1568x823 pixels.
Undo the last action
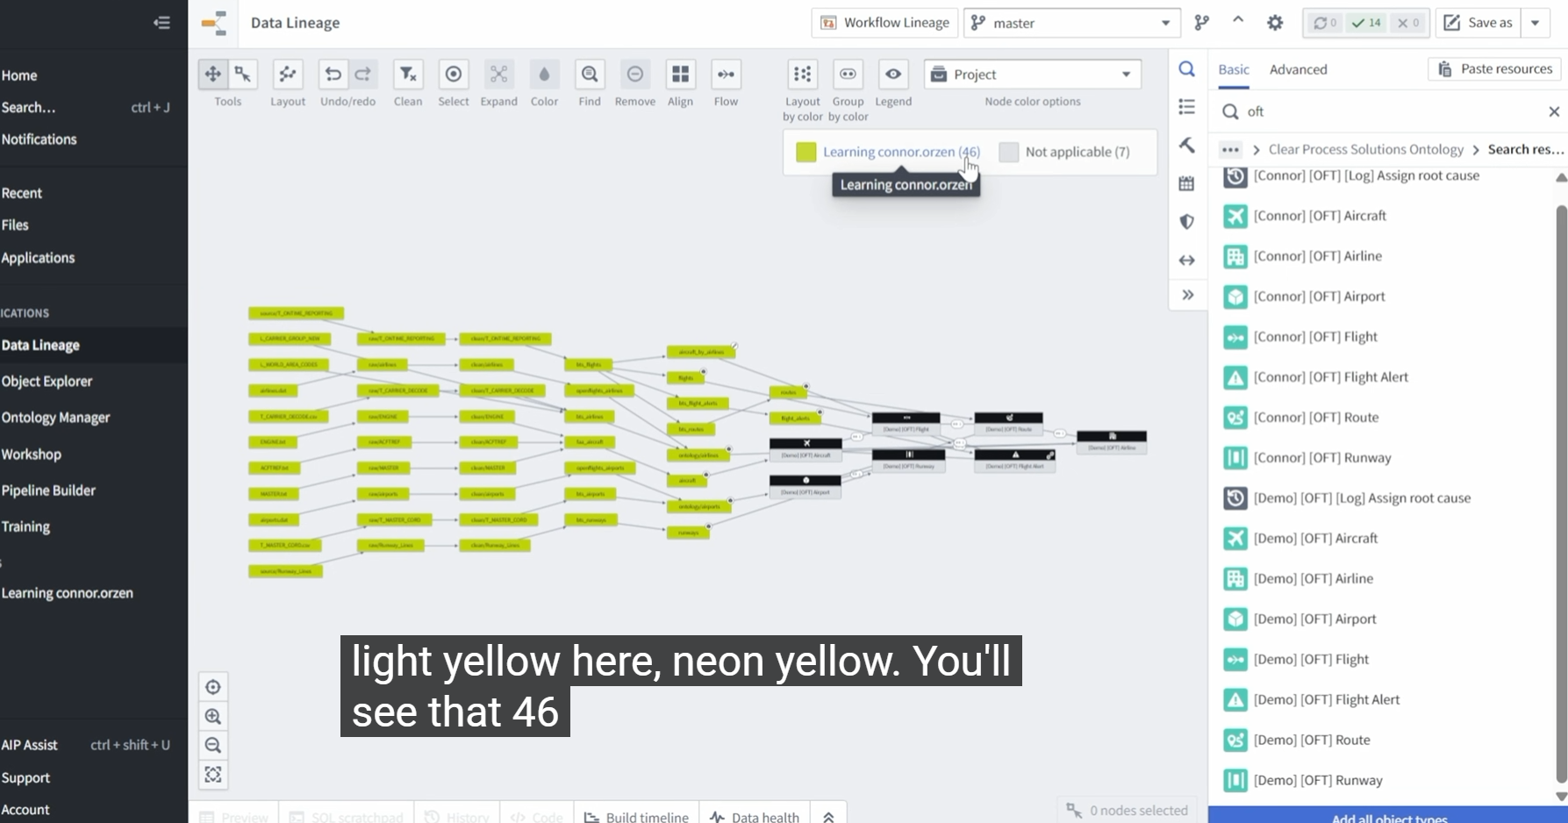[x=333, y=75]
